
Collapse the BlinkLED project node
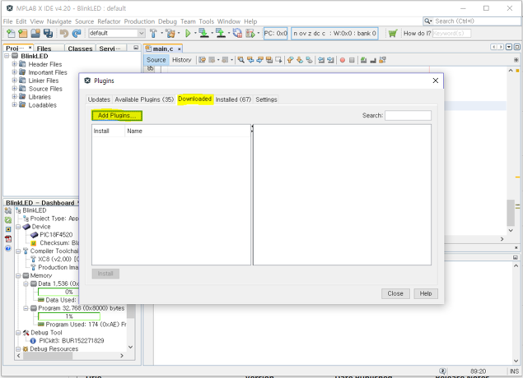tap(7, 56)
